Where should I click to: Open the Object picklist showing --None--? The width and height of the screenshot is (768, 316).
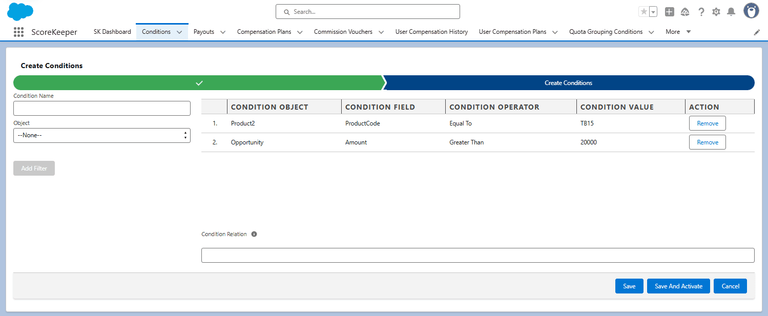(101, 135)
